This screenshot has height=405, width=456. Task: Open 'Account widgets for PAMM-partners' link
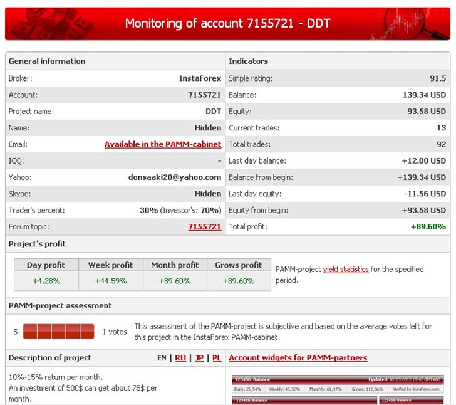[298, 358]
